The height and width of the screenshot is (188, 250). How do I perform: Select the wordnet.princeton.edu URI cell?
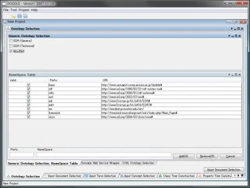click(171, 109)
